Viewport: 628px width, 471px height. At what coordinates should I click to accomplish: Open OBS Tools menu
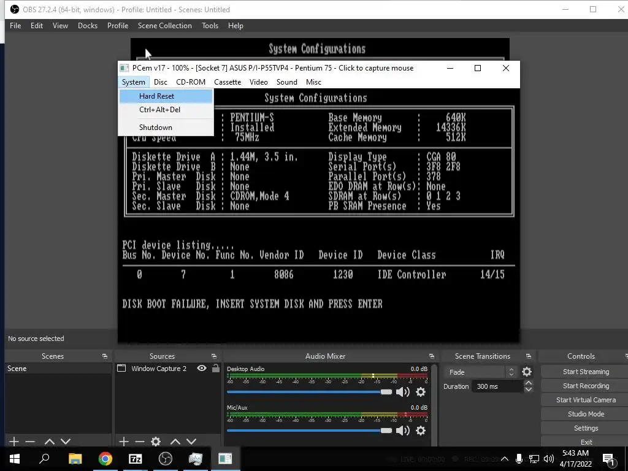(x=210, y=26)
